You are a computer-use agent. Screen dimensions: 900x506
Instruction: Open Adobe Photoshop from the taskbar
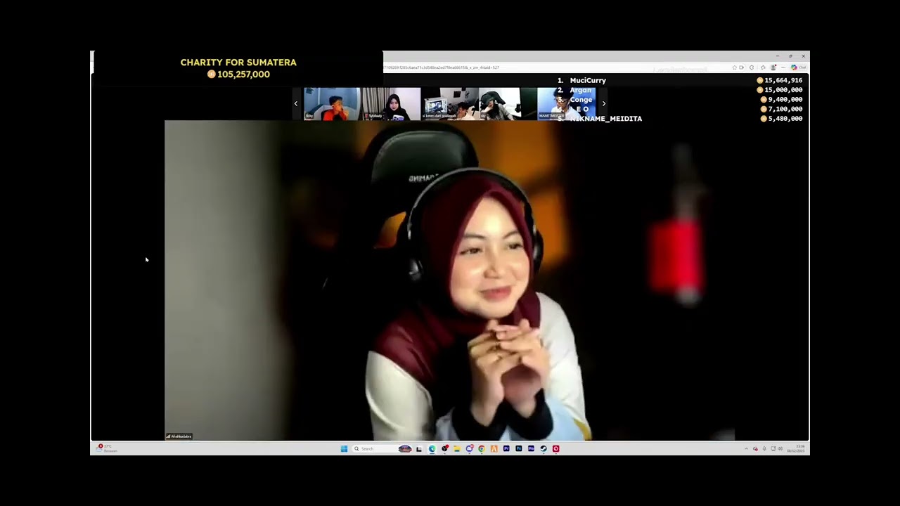tap(518, 448)
